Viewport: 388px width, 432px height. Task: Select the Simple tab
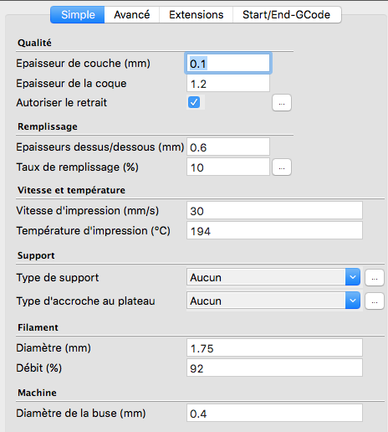[78, 15]
